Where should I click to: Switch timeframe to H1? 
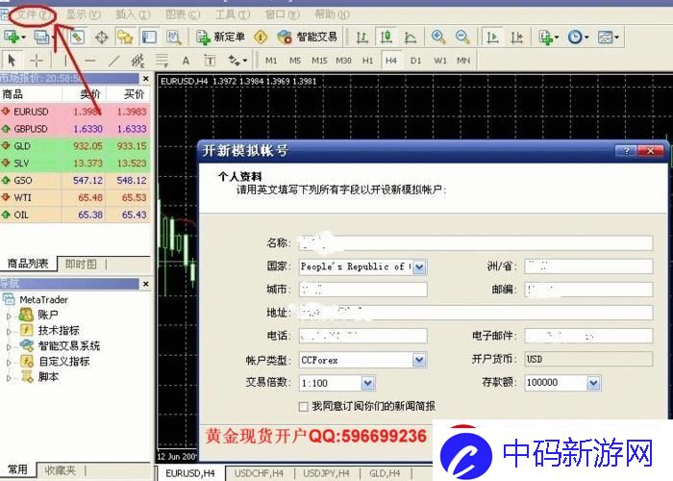click(368, 61)
